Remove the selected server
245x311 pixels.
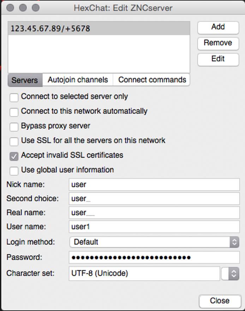pos(217,43)
